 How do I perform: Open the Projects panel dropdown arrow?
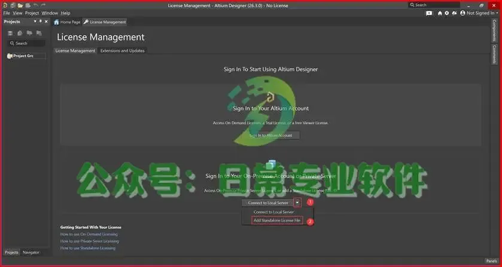click(35, 22)
